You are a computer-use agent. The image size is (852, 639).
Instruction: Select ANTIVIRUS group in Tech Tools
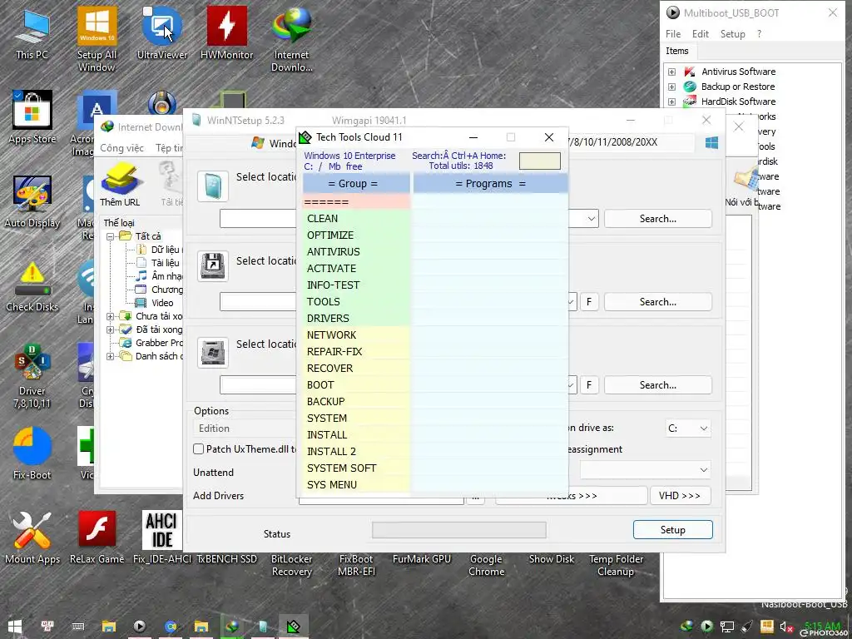pyautogui.click(x=356, y=252)
